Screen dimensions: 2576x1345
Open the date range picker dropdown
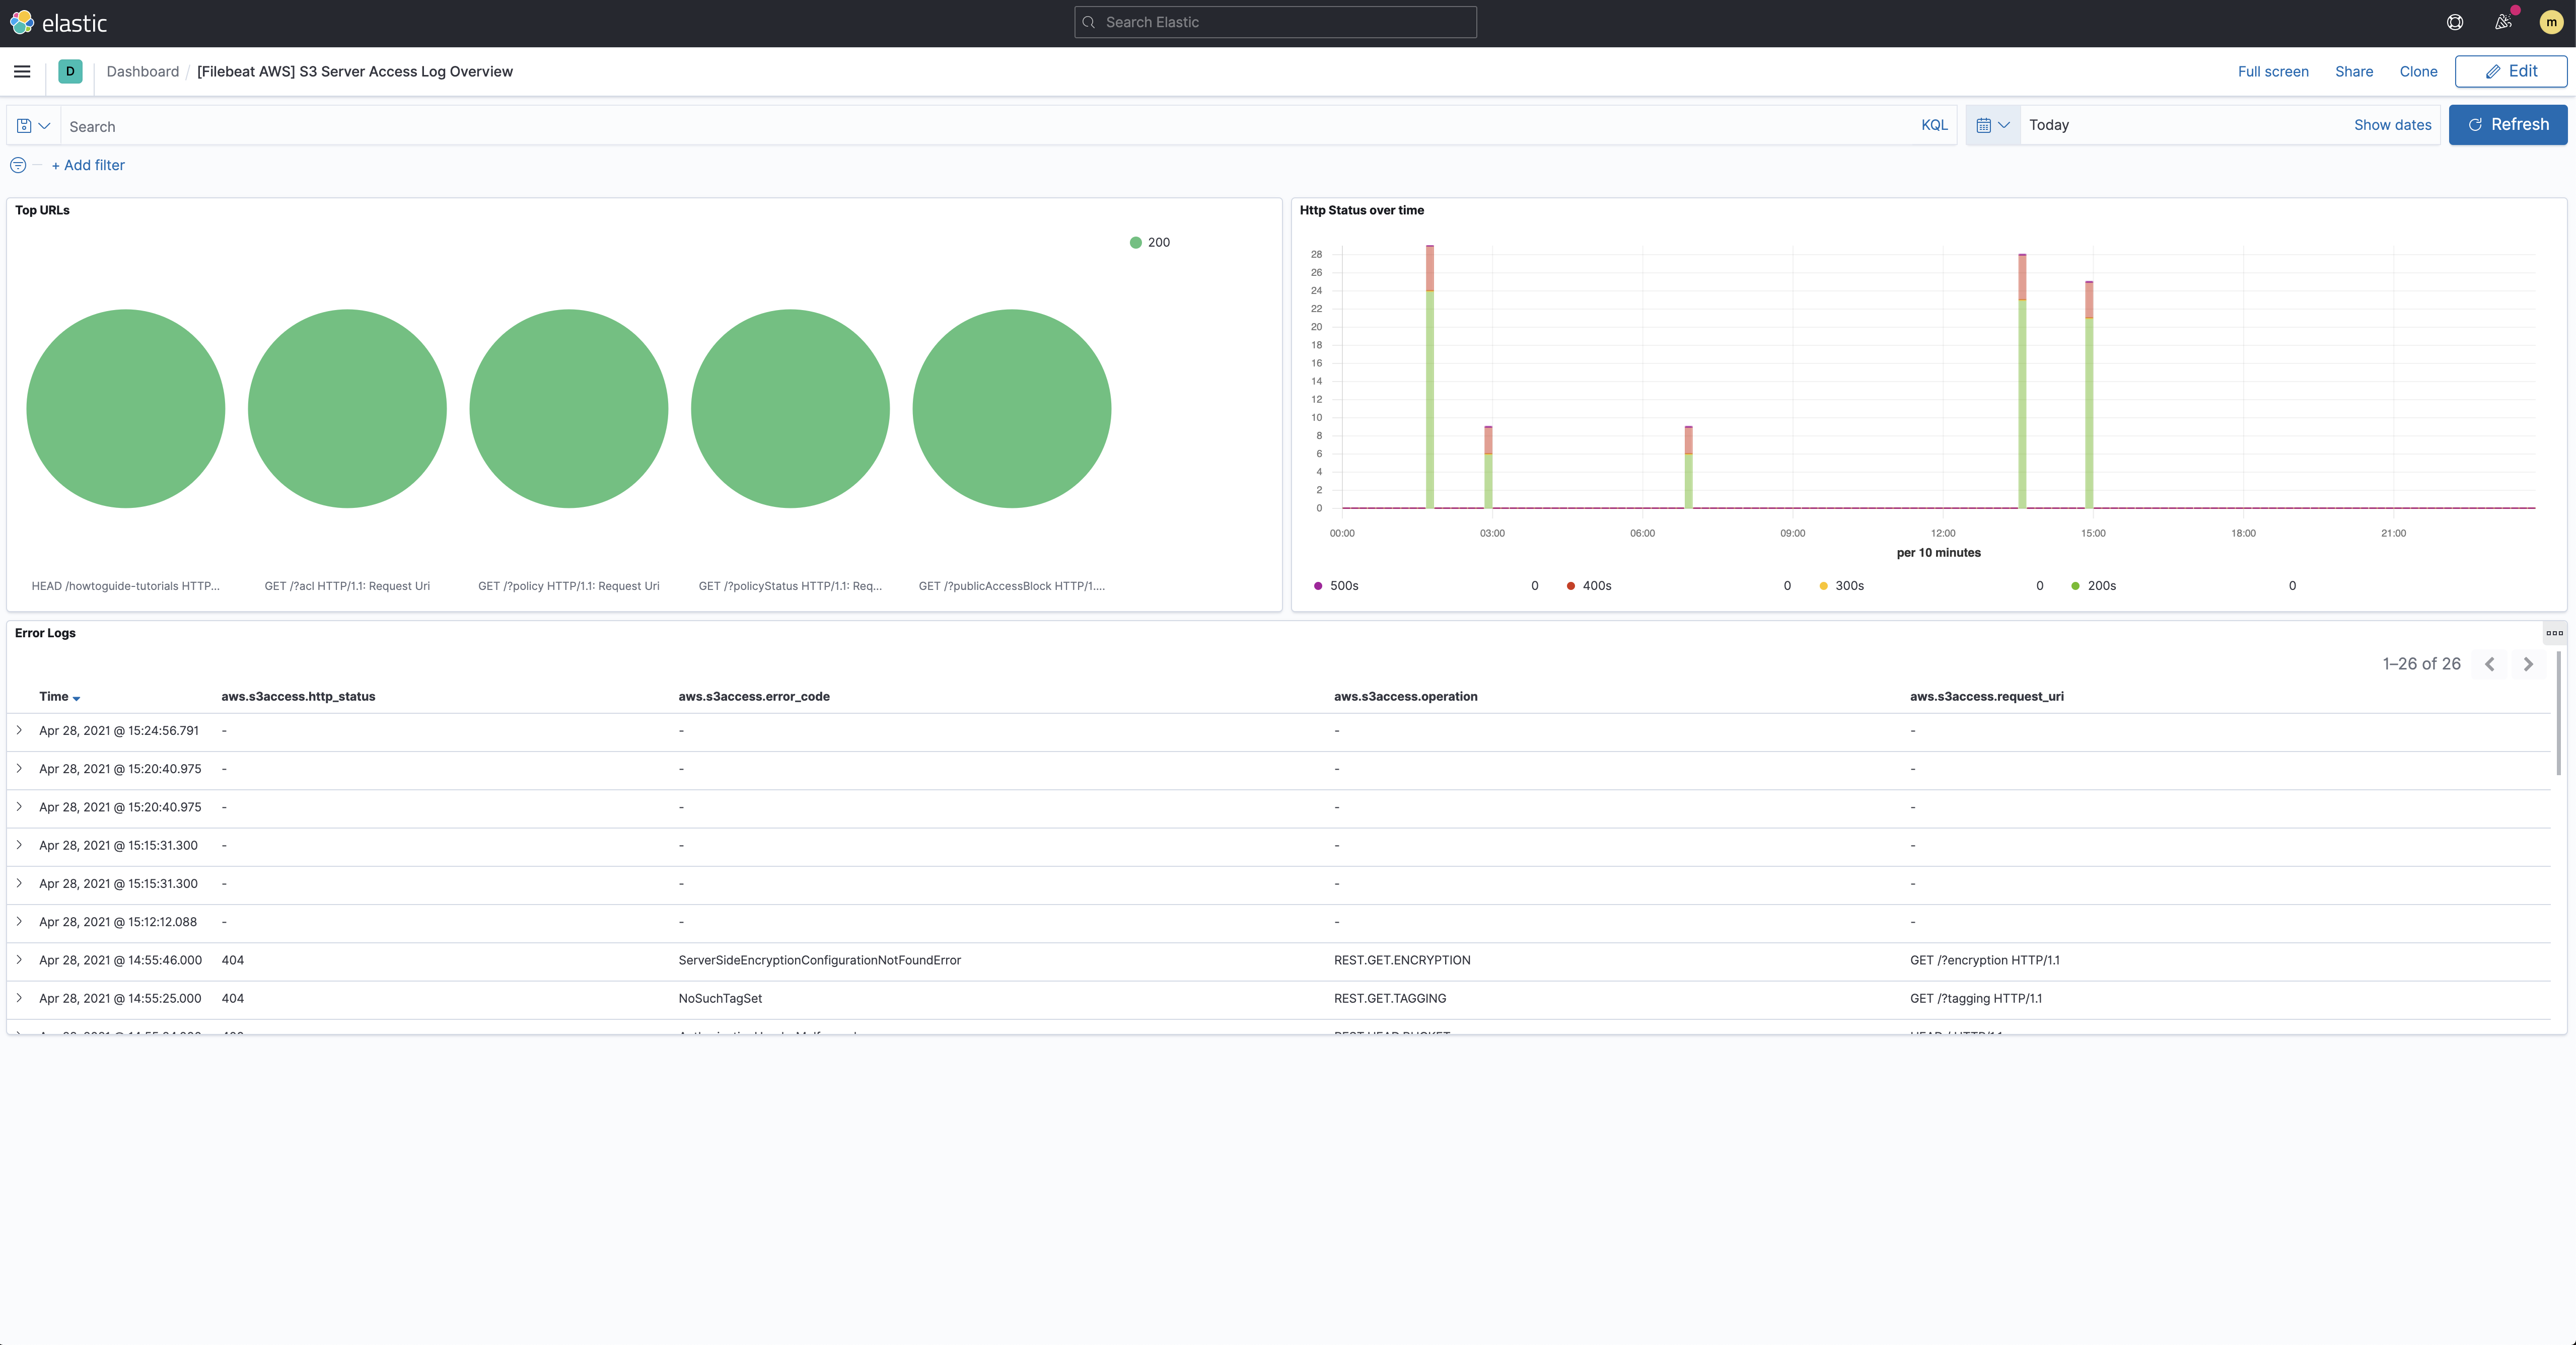point(2050,124)
